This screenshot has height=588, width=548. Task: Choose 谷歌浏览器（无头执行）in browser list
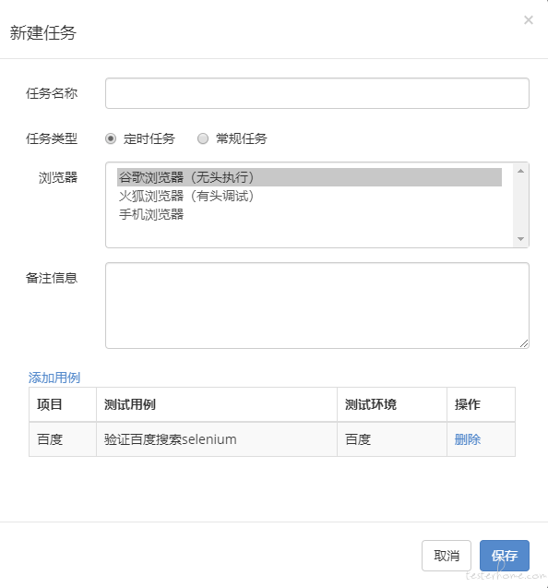309,177
